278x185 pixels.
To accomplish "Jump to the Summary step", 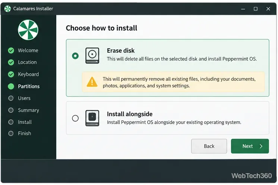I will click(28, 110).
